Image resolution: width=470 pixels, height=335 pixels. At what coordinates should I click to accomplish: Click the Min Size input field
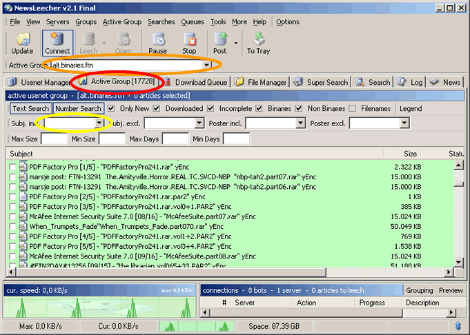coord(112,139)
